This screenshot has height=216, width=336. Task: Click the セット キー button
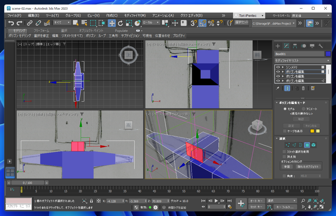tap(257, 207)
